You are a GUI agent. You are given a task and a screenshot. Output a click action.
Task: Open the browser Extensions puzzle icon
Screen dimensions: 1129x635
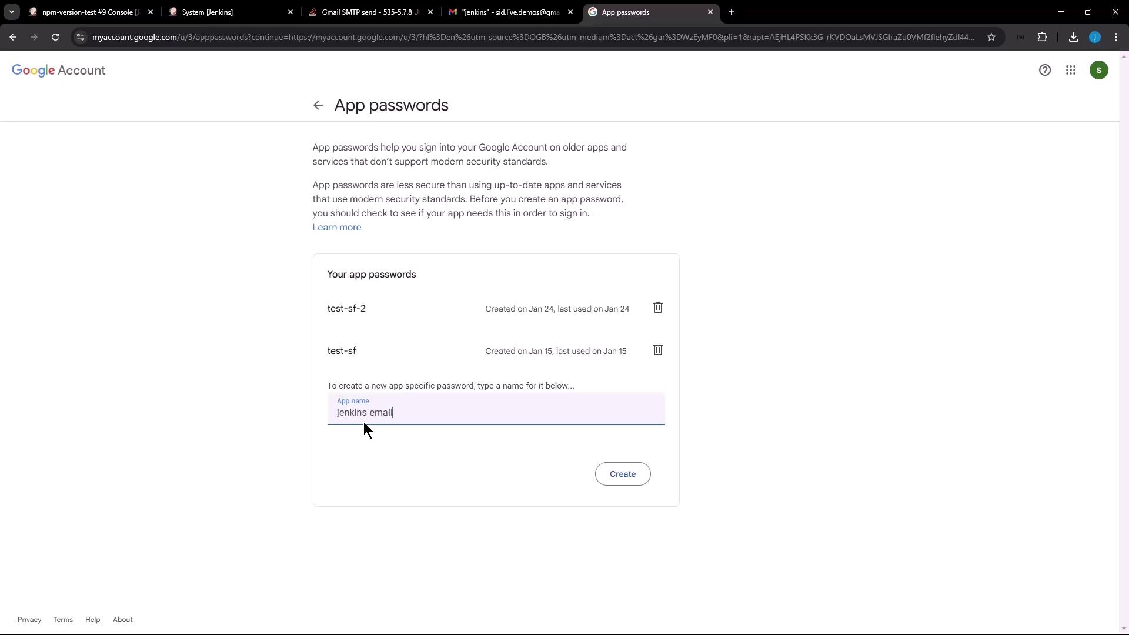coord(1042,37)
